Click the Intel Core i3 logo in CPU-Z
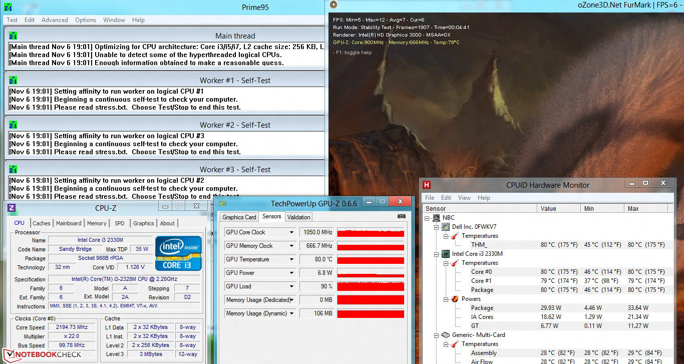Viewport: 684px width, 364px height. pyautogui.click(x=178, y=253)
